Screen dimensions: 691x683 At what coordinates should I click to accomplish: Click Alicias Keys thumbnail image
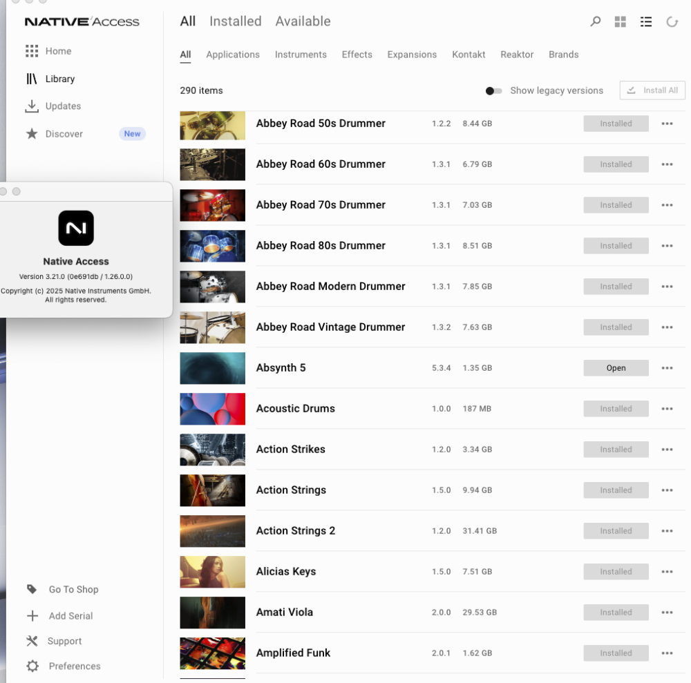[212, 572]
